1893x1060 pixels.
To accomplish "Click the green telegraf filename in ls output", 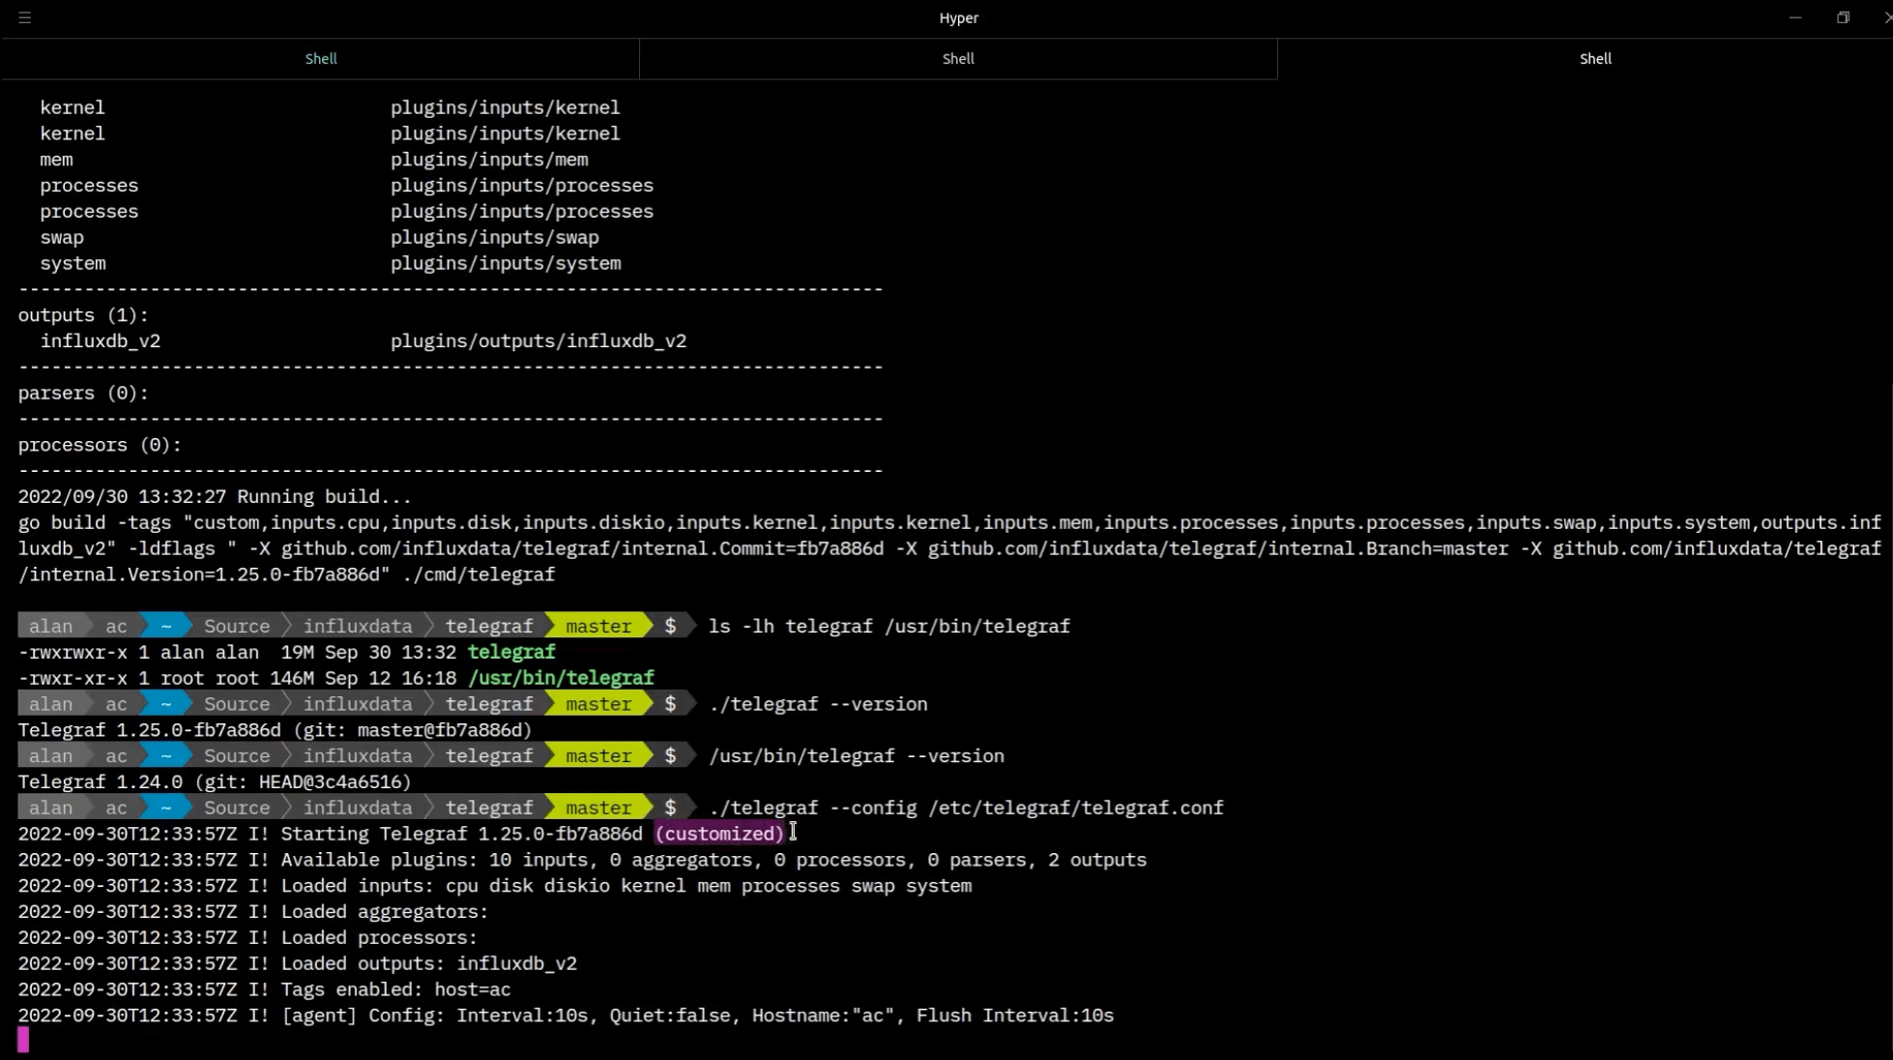I will tap(511, 653).
